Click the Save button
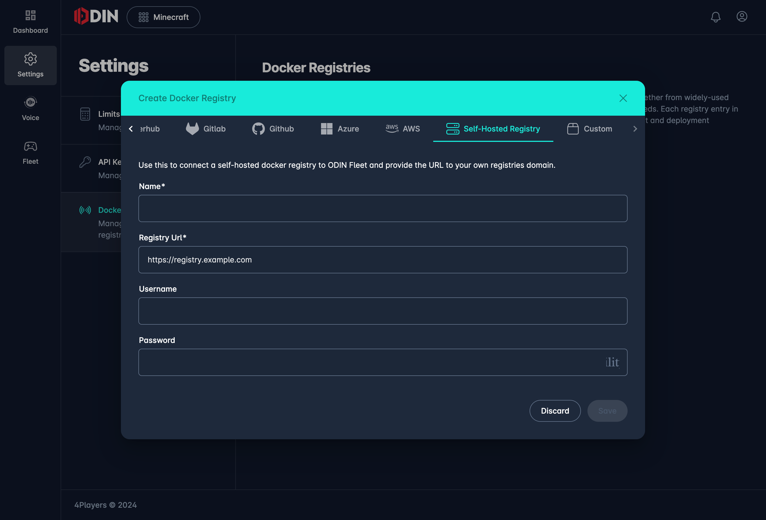766x520 pixels. (607, 410)
